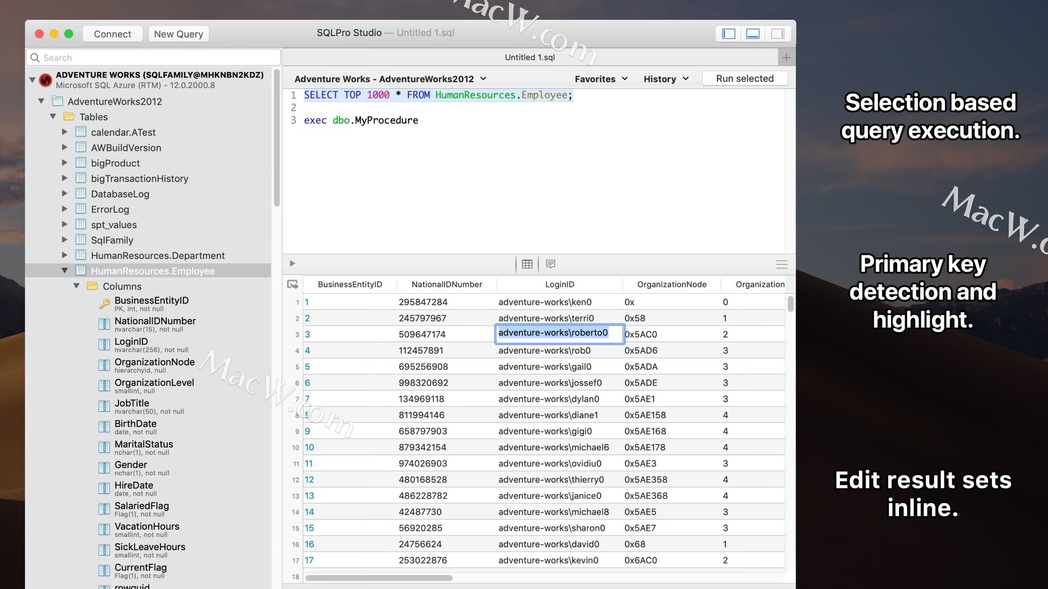Image resolution: width=1048 pixels, height=589 pixels.
Task: Click the Run selected button
Action: tap(745, 79)
